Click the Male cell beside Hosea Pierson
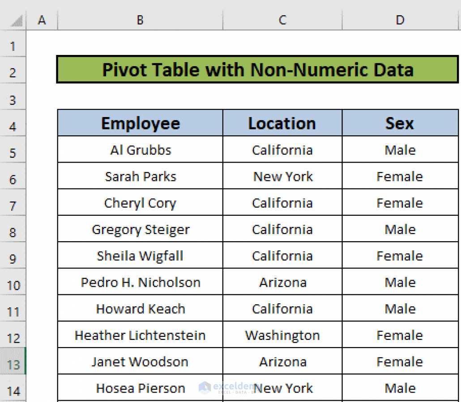Screen dimensions: 461x402 click(400, 388)
